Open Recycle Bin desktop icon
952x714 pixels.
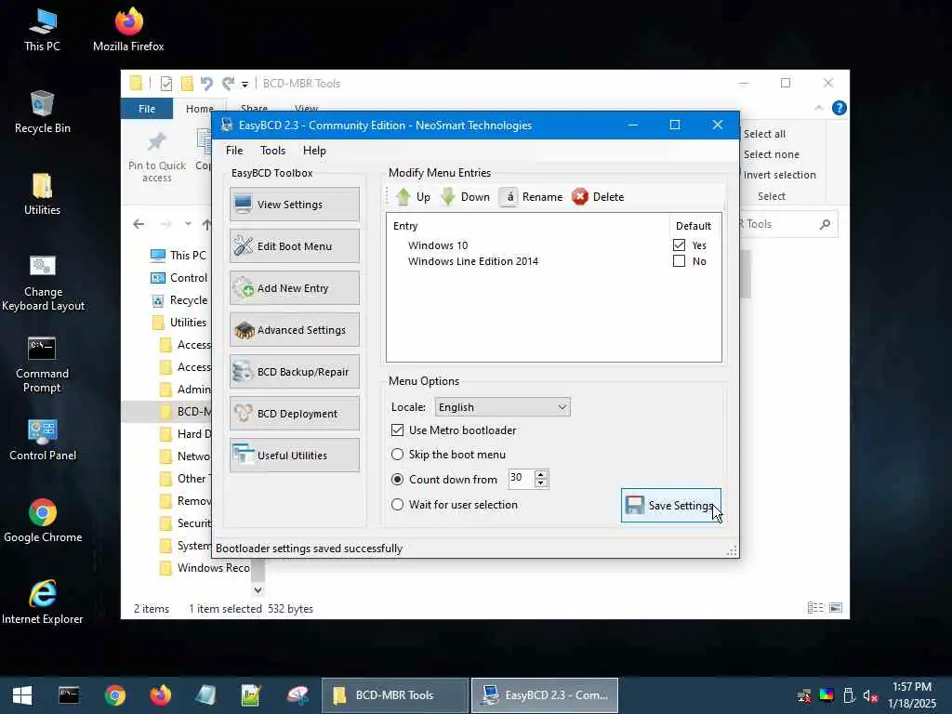click(43, 112)
